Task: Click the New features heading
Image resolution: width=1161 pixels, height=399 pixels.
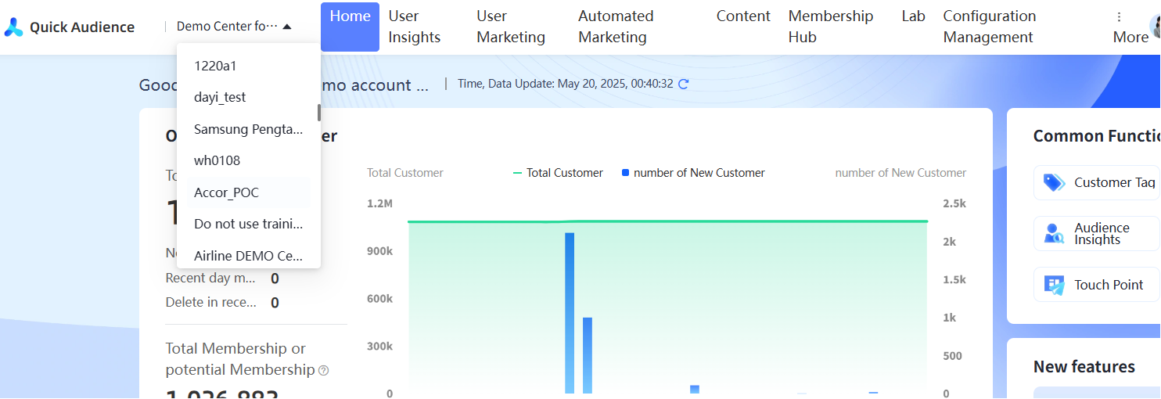Action: pyautogui.click(x=1084, y=367)
